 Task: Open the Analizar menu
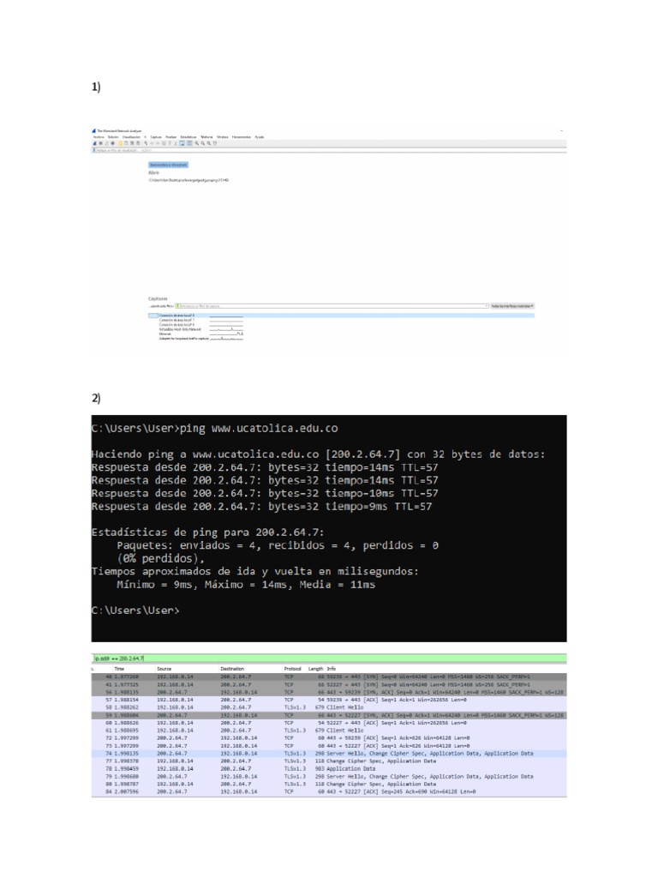pos(170,137)
